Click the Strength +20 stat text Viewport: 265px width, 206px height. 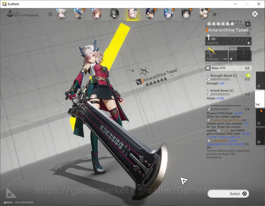(215, 83)
